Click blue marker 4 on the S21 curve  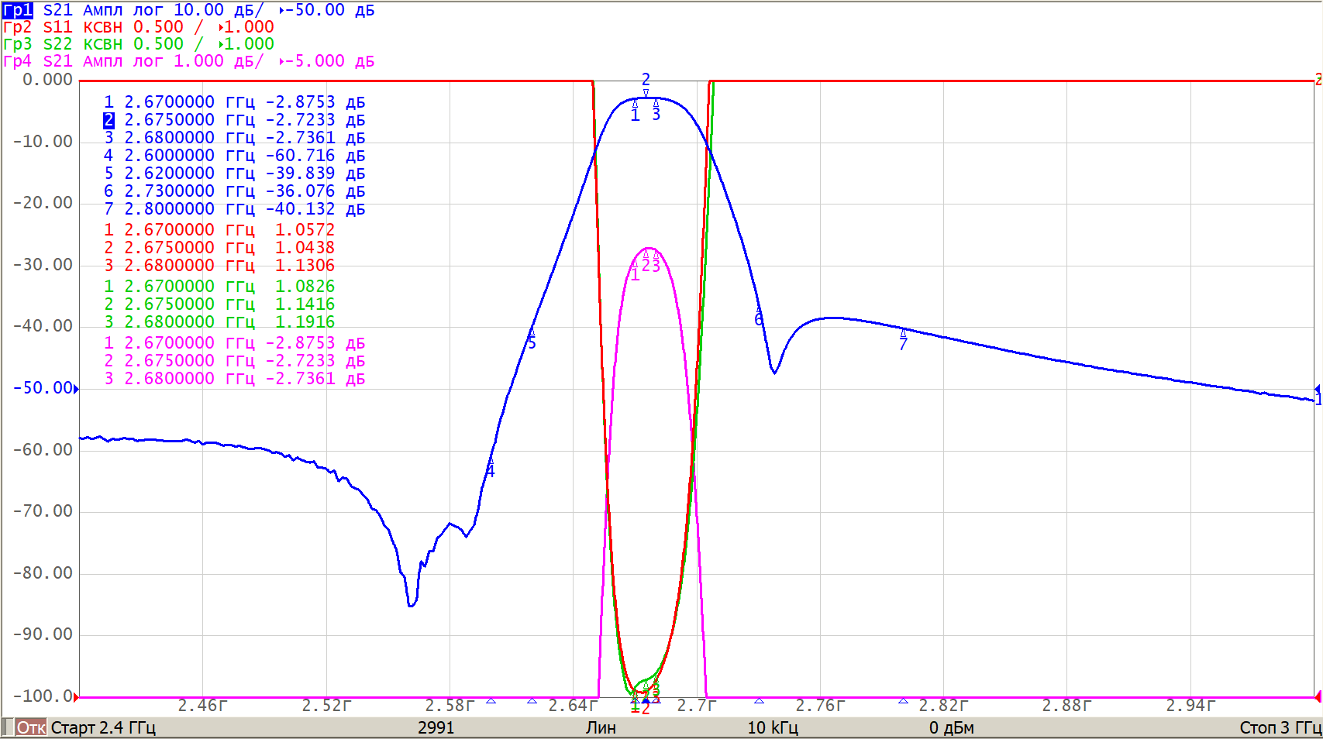tap(490, 468)
